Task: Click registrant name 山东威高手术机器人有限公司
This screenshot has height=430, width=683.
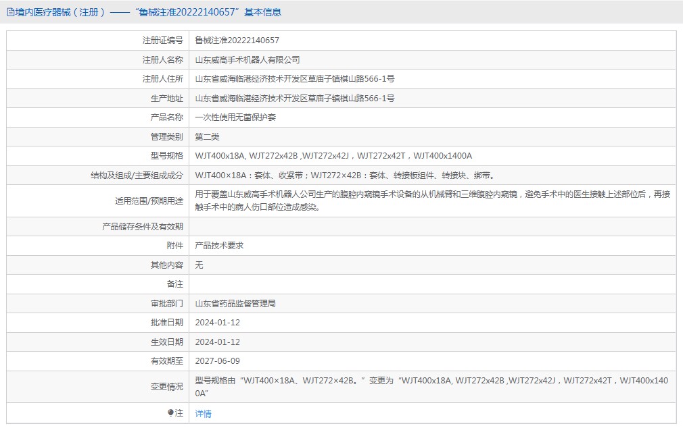Action: point(248,60)
